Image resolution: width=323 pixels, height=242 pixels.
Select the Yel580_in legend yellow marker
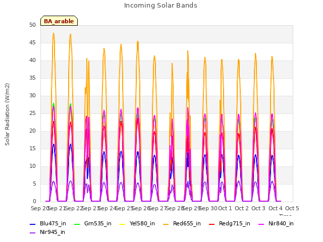point(122,224)
